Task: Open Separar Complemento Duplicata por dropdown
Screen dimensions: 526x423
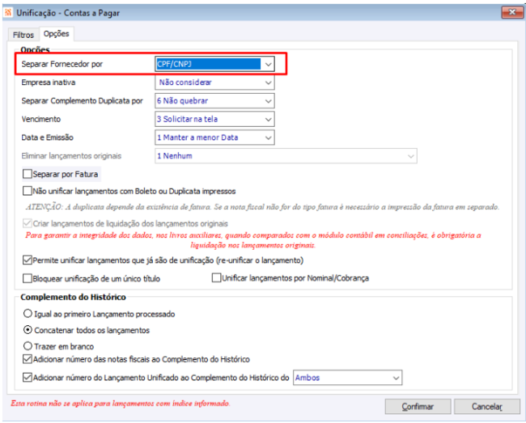Action: pos(268,101)
